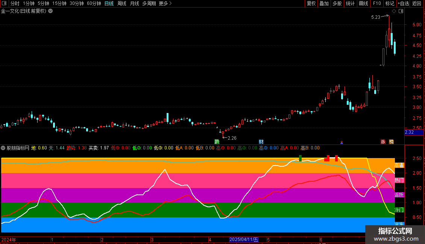Select the 1分钟 period tab
Image resolution: width=425 pixels, height=244 pixels.
pos(29,3)
